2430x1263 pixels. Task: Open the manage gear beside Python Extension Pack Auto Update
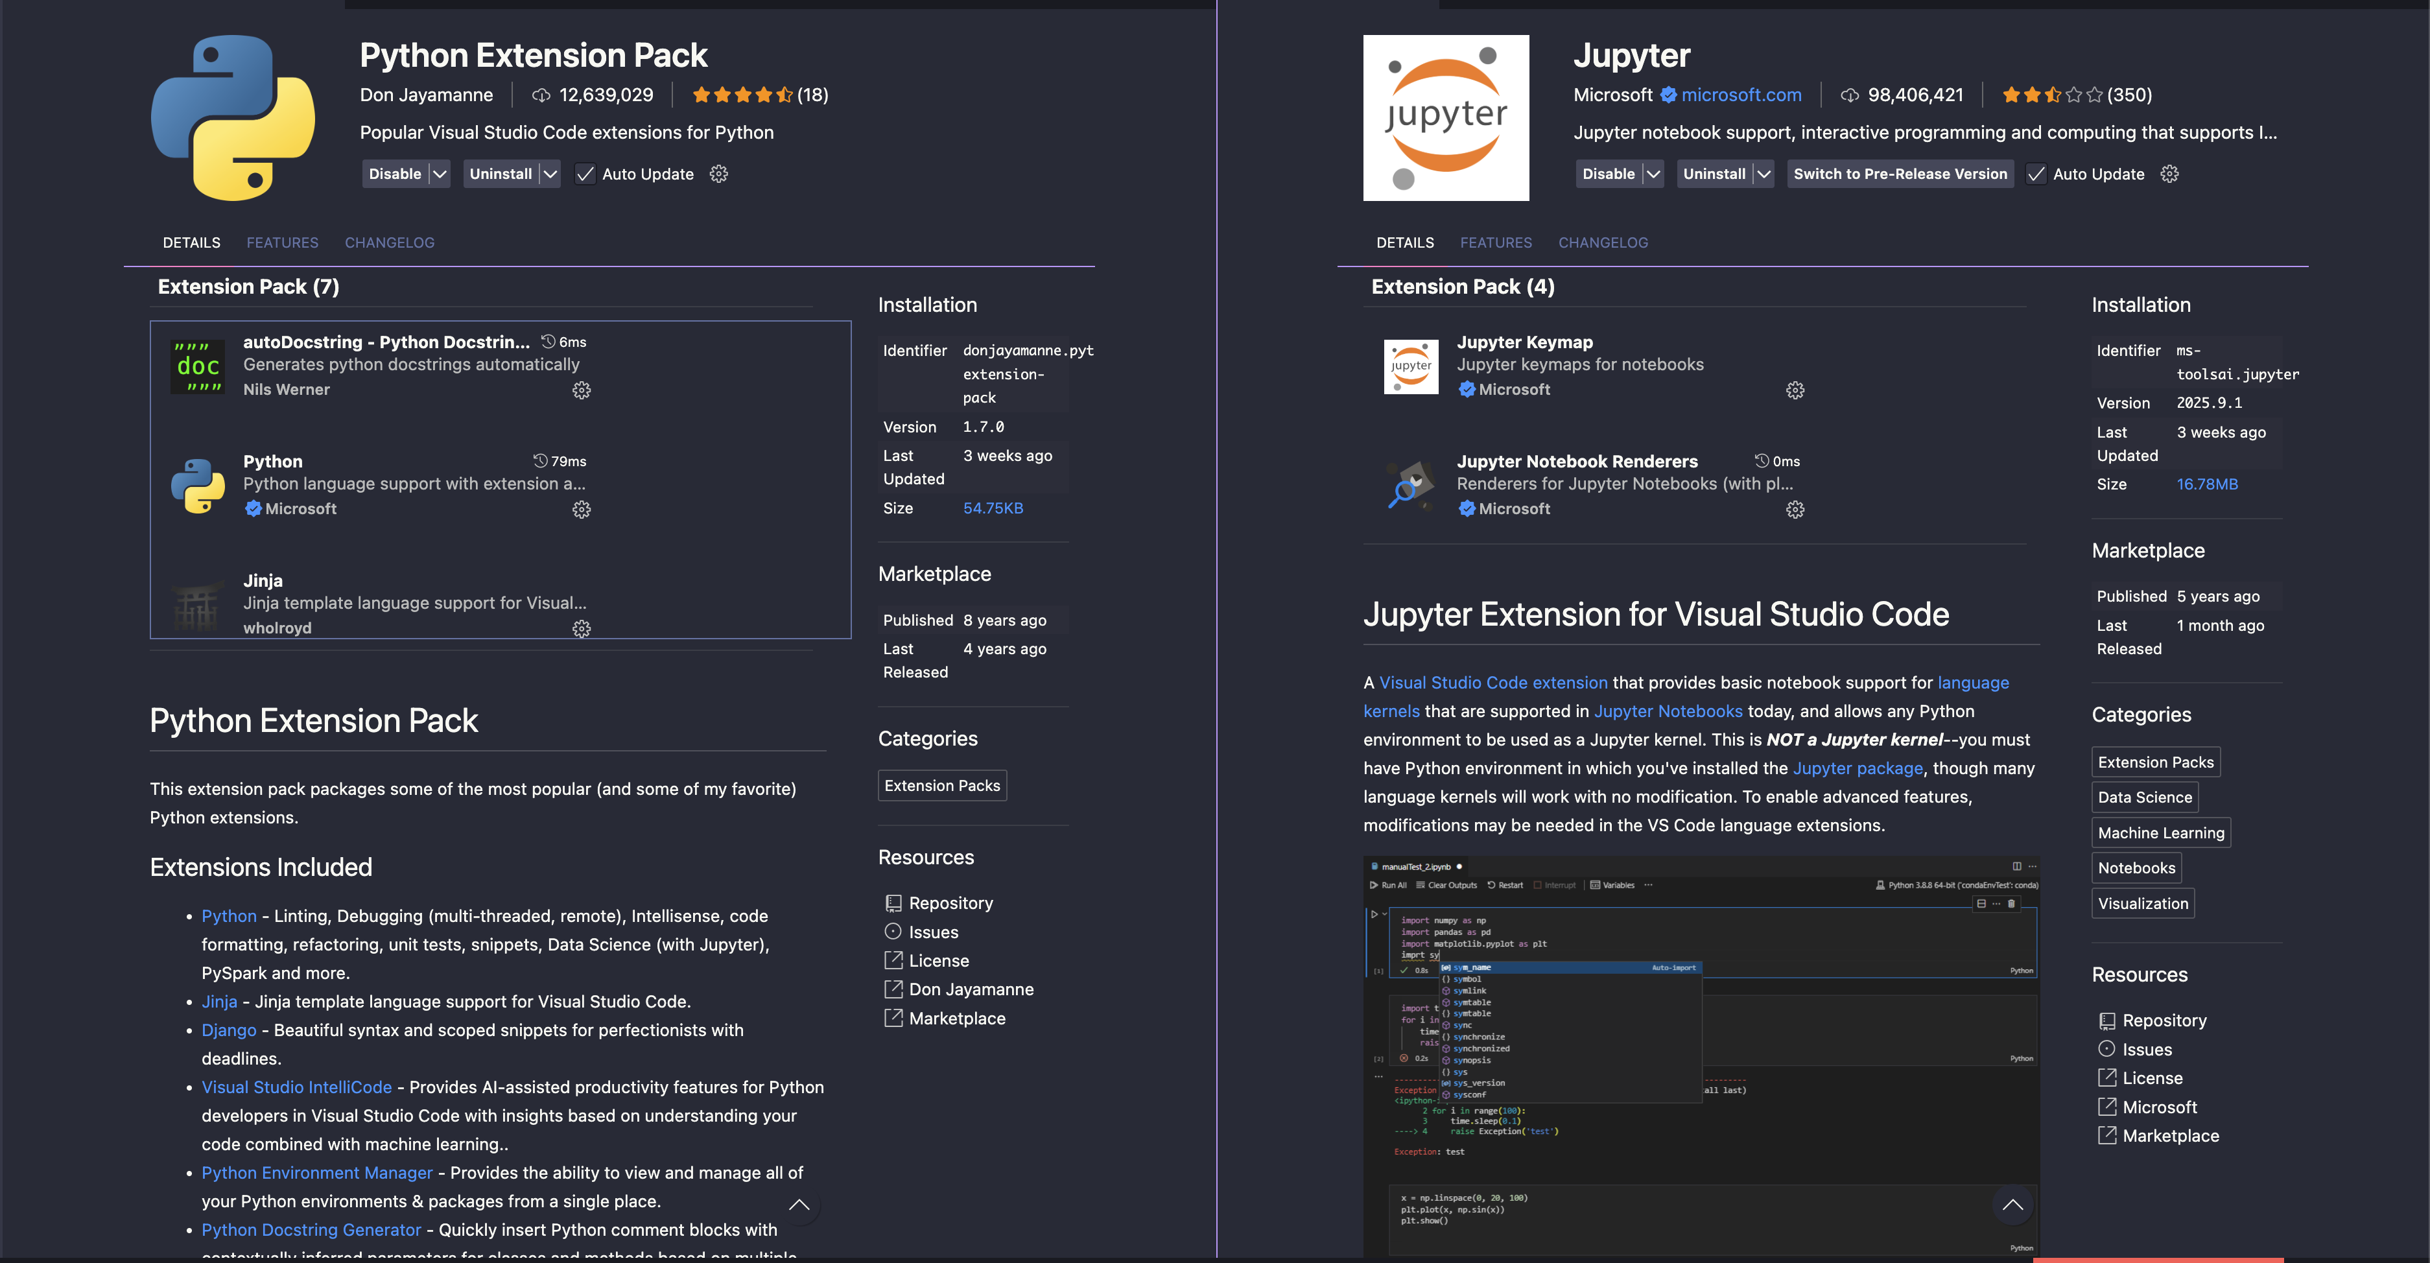pos(719,174)
